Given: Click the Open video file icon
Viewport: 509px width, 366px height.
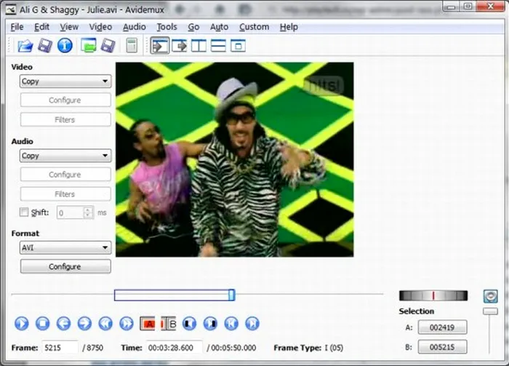Looking at the screenshot, I should [25, 46].
